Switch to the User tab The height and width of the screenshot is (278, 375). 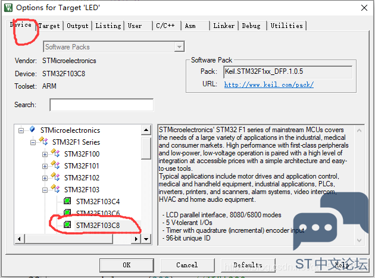coord(138,26)
